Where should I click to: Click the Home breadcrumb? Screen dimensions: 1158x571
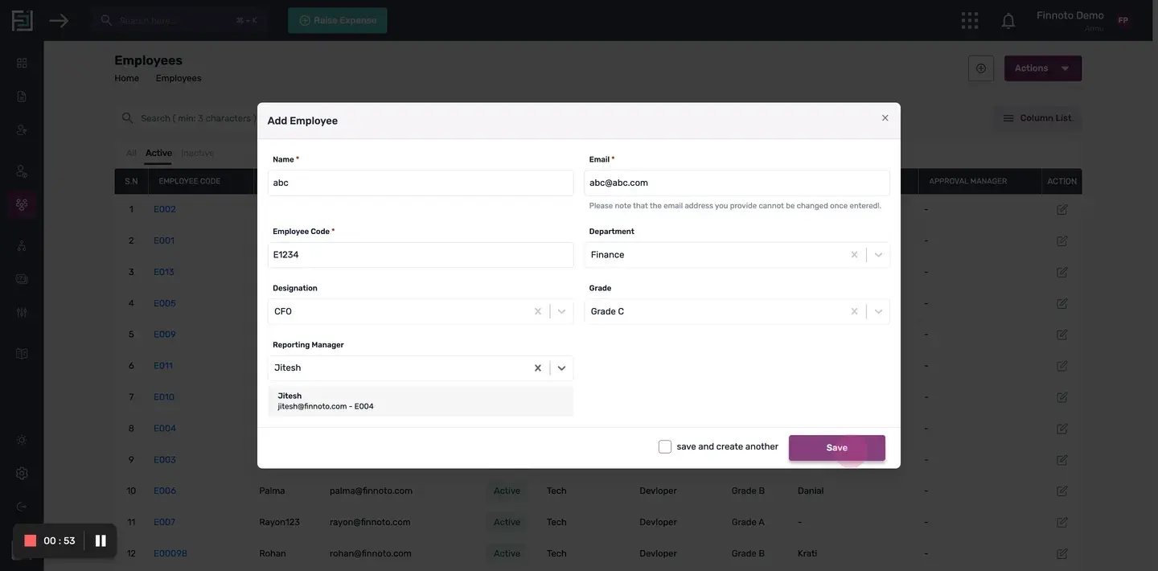pos(126,78)
